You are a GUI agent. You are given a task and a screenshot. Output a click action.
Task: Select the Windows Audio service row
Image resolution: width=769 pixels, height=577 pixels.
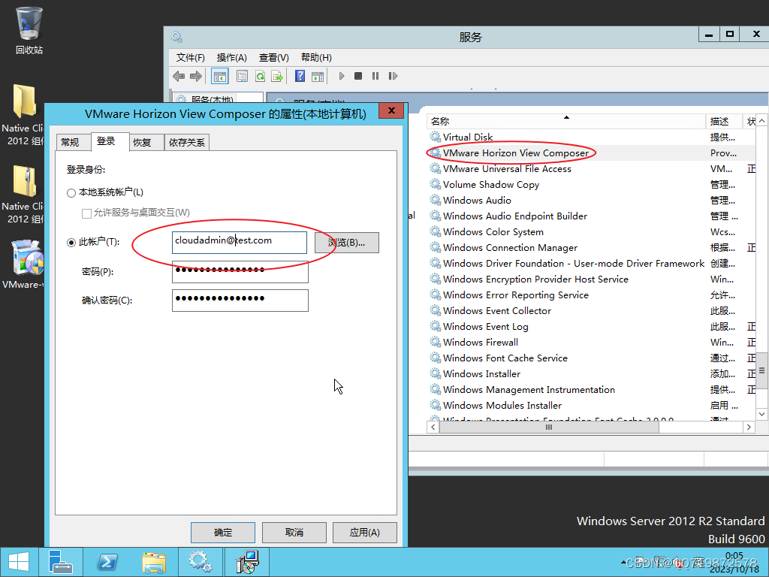(x=590, y=200)
